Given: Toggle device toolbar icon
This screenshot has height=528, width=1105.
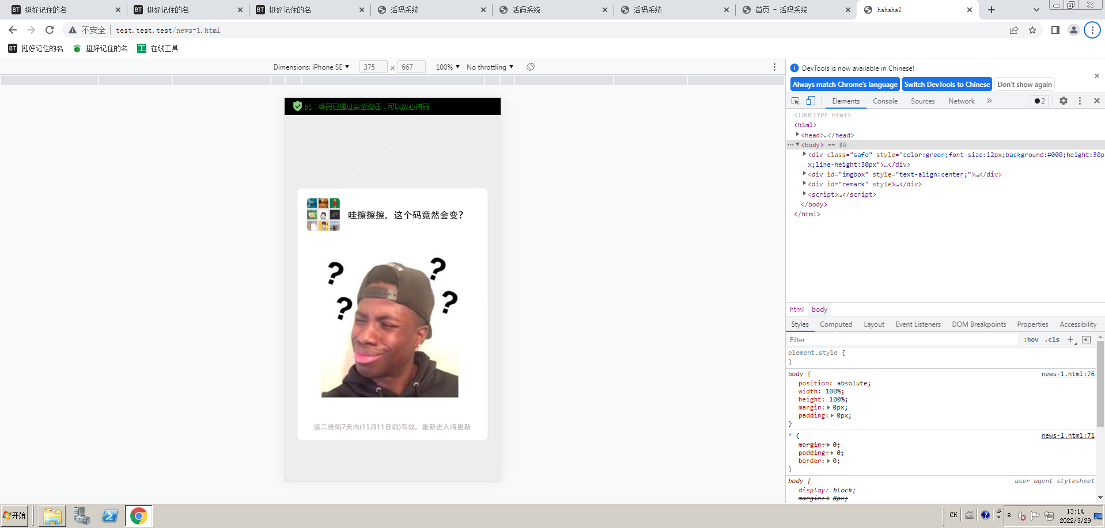Looking at the screenshot, I should pyautogui.click(x=811, y=101).
